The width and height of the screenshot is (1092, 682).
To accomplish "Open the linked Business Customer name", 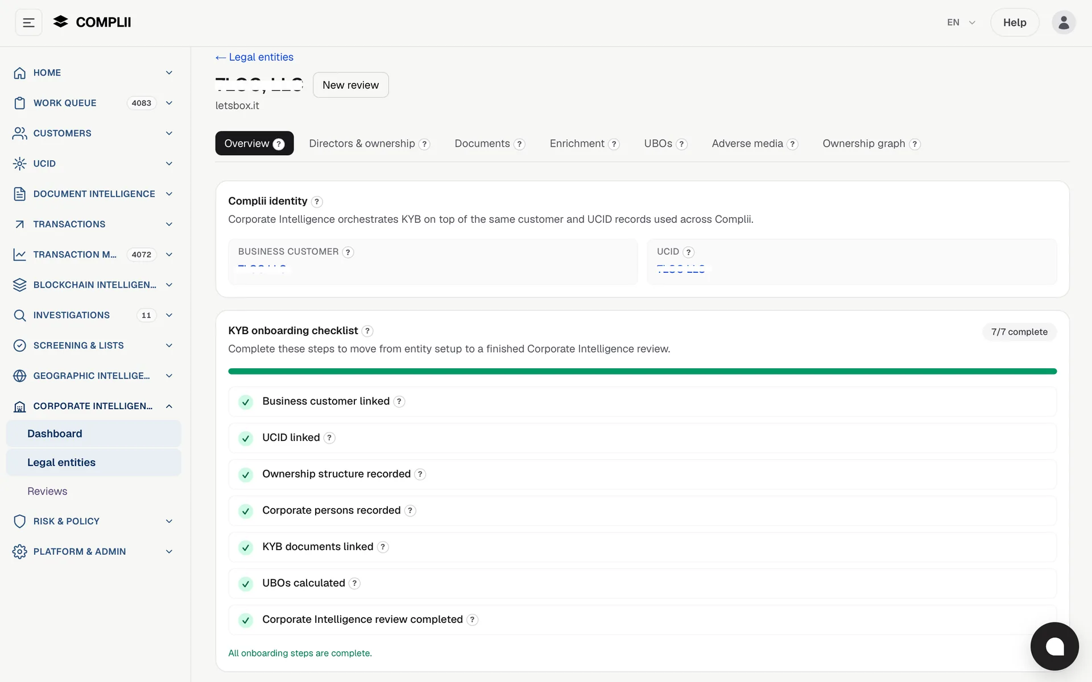I will 262,269.
